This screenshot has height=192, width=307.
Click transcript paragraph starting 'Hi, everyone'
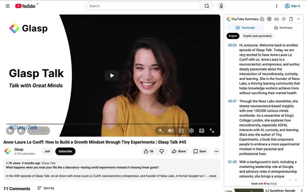[269, 69]
